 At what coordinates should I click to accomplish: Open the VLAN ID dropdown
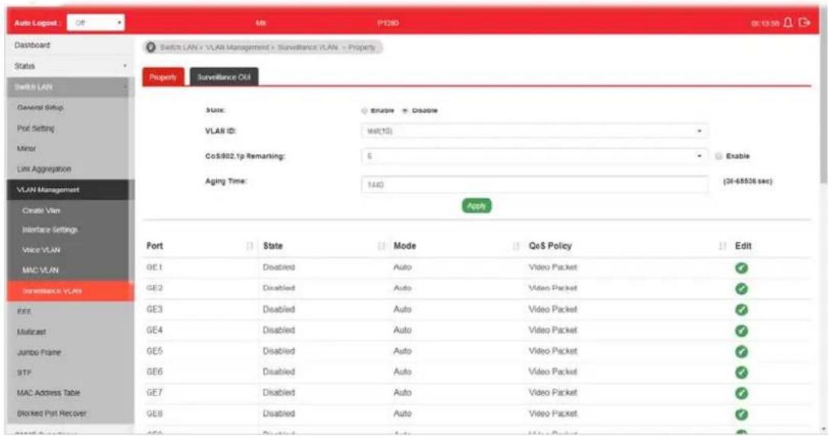534,131
